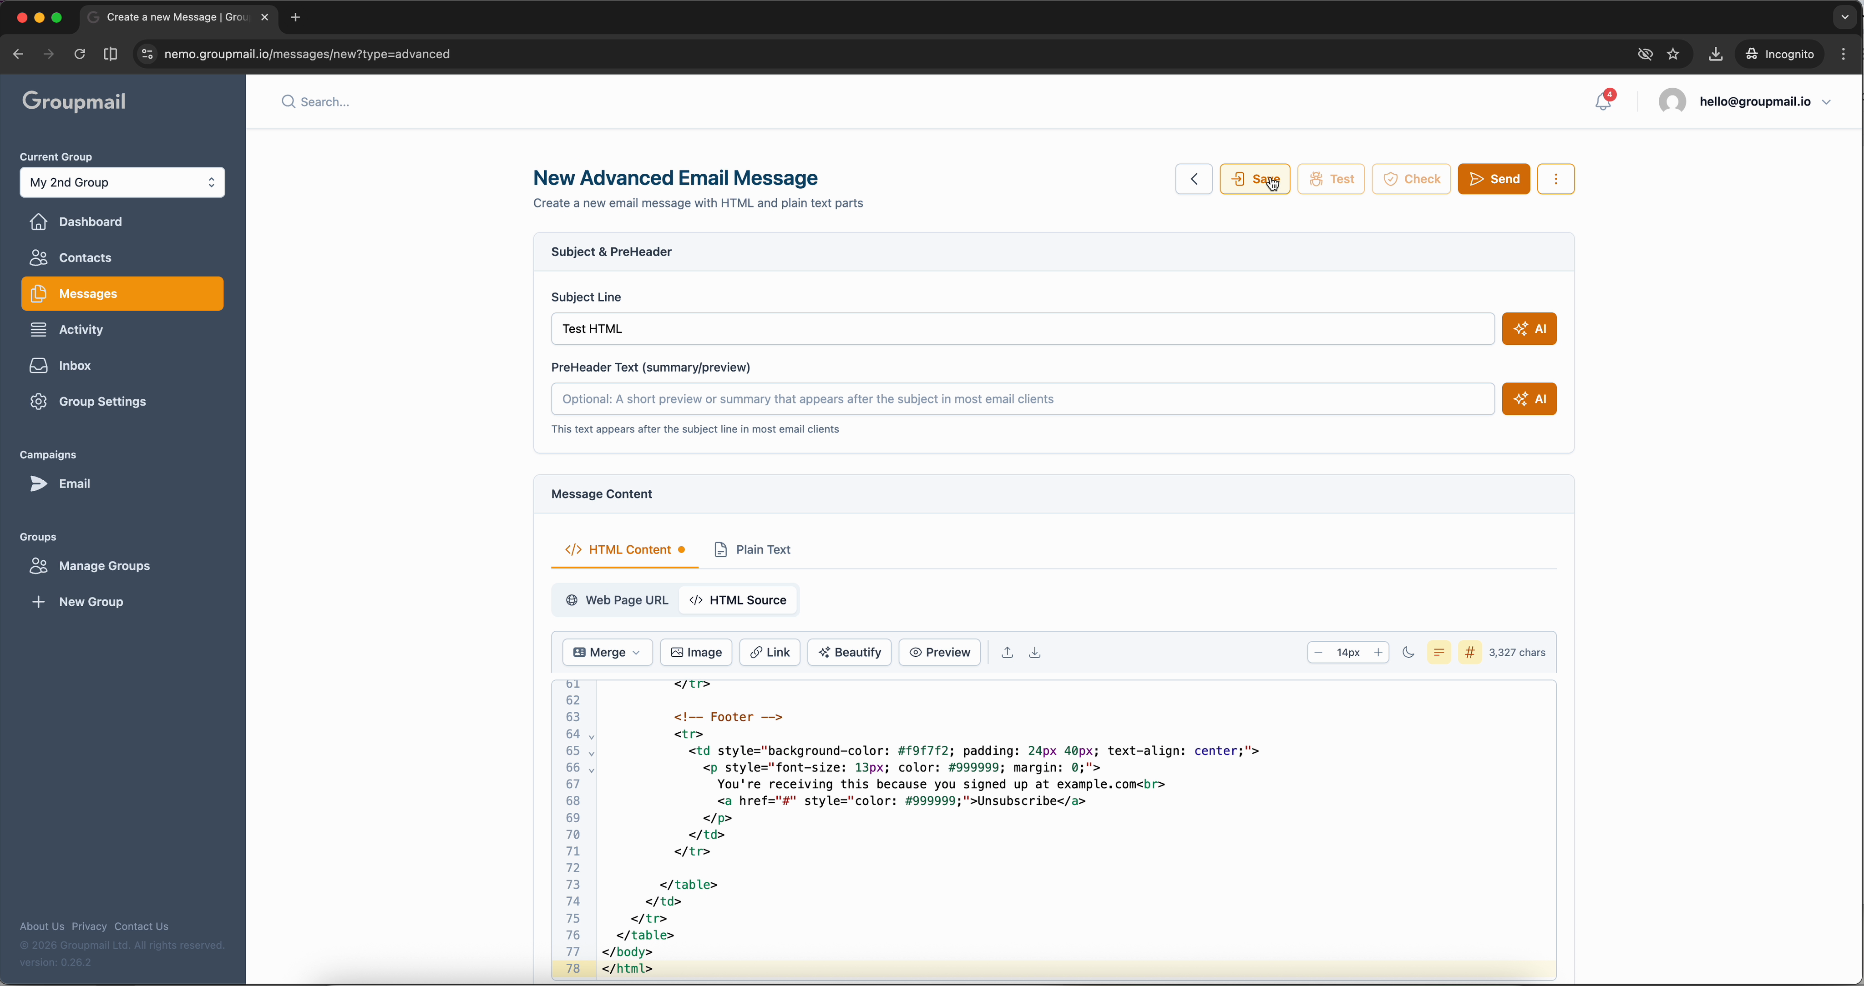
Task: Increase editor font size with plus
Action: [x=1378, y=652]
